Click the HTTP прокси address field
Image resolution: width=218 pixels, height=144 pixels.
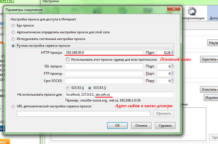pyautogui.click(x=104, y=53)
